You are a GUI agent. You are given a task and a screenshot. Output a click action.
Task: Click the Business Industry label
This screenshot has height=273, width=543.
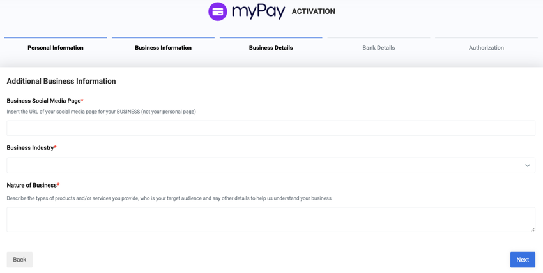click(30, 148)
